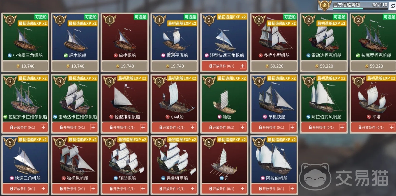Image resolution: width=396 pixels, height=196 pixels.
Task: Click the level 6 badge on 阿拉伯帆船
Action: pyautogui.click(x=259, y=143)
